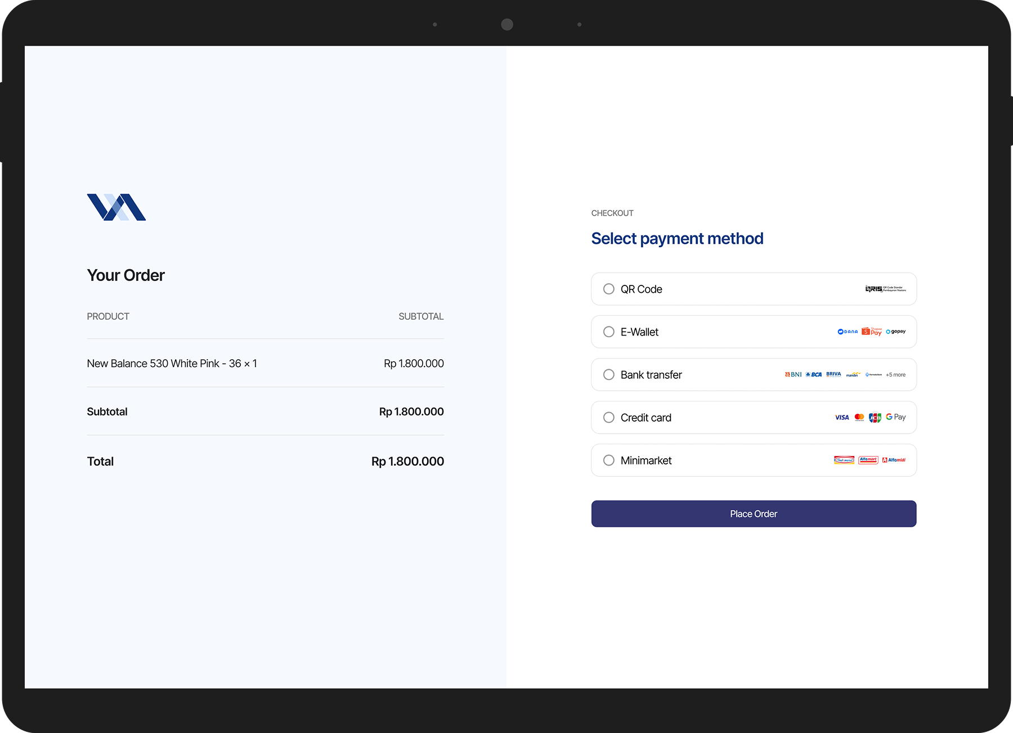The height and width of the screenshot is (733, 1013).
Task: Click the DANA wallet logo
Action: [x=848, y=332]
